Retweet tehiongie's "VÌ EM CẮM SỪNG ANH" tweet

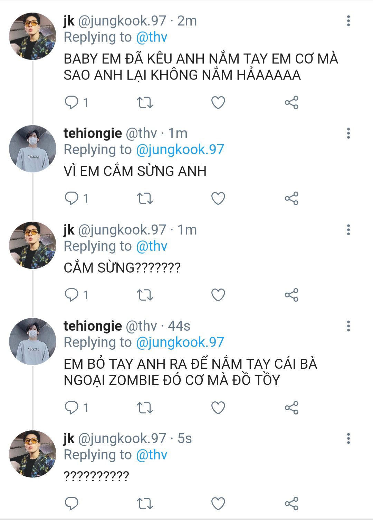tap(145, 199)
